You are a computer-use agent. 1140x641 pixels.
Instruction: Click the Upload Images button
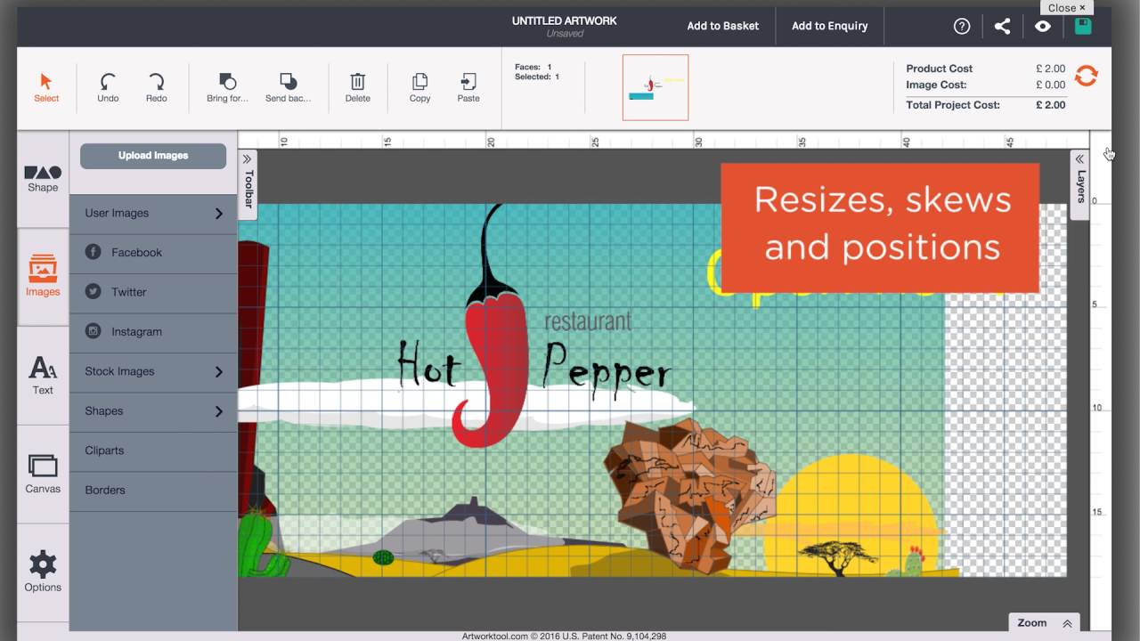tap(153, 156)
